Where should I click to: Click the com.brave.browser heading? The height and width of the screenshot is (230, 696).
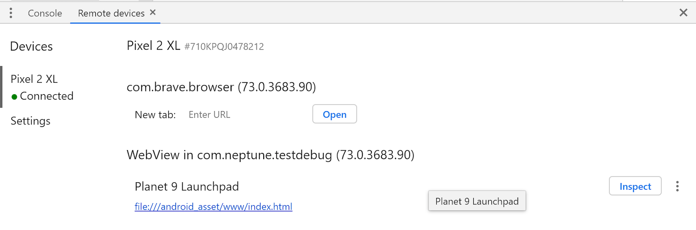[x=221, y=87]
